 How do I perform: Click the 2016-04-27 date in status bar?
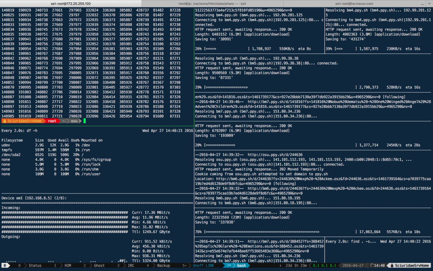(352, 266)
